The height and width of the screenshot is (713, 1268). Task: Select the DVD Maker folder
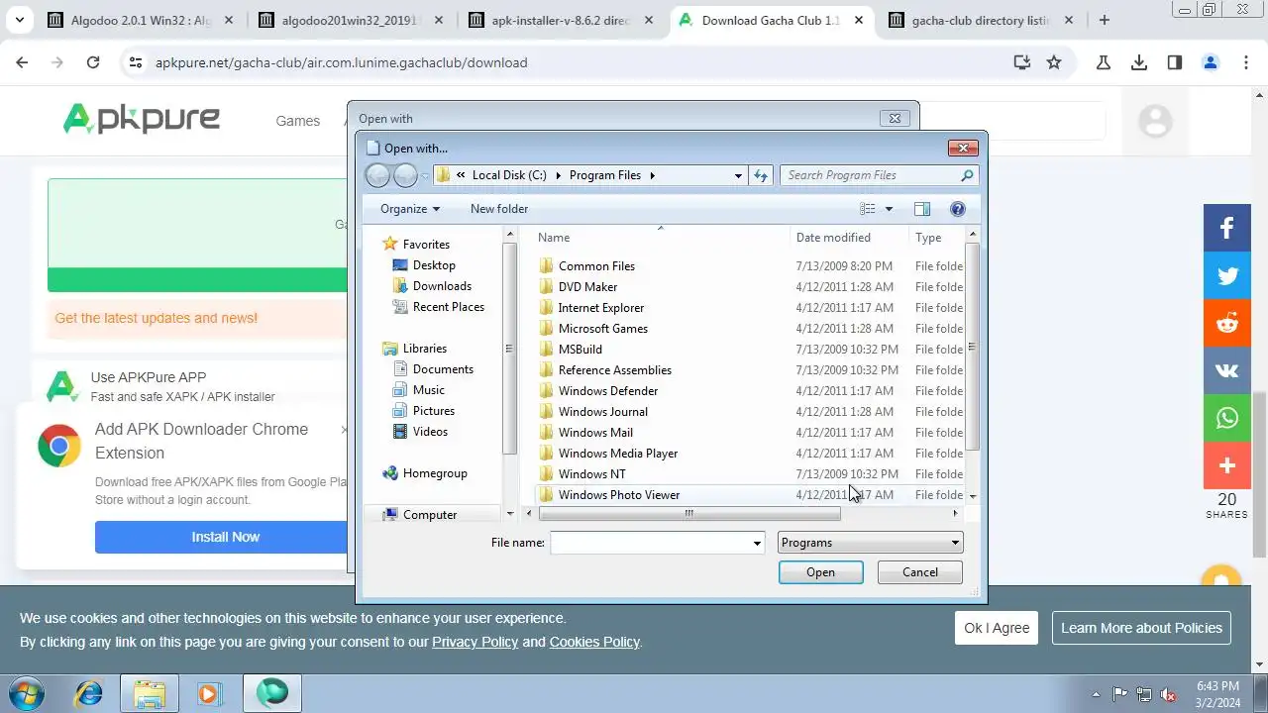tap(587, 287)
